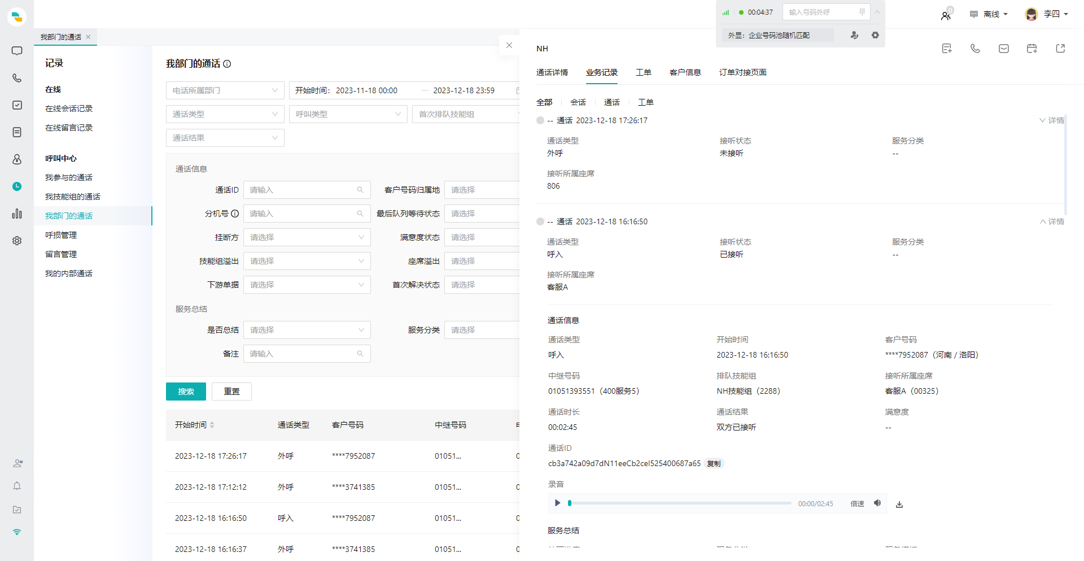Viewport: 1084px width, 561px height.
Task: Filter business records by 会话
Action: coord(578,102)
